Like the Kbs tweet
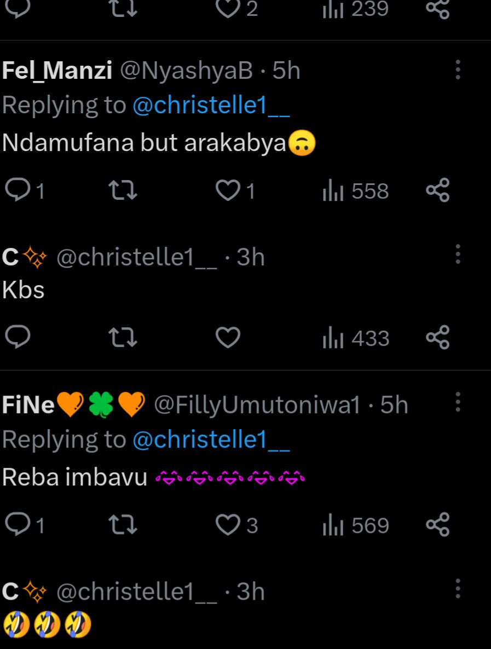491x649 pixels. pyautogui.click(x=228, y=338)
